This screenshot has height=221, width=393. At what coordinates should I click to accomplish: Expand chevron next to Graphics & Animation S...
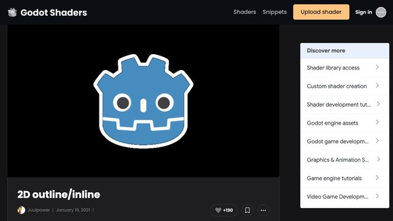coord(378,160)
